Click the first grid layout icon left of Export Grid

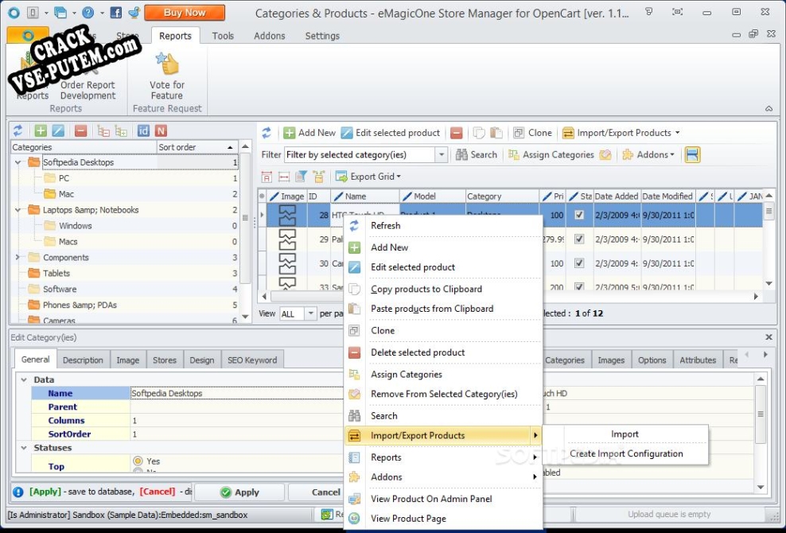(267, 177)
